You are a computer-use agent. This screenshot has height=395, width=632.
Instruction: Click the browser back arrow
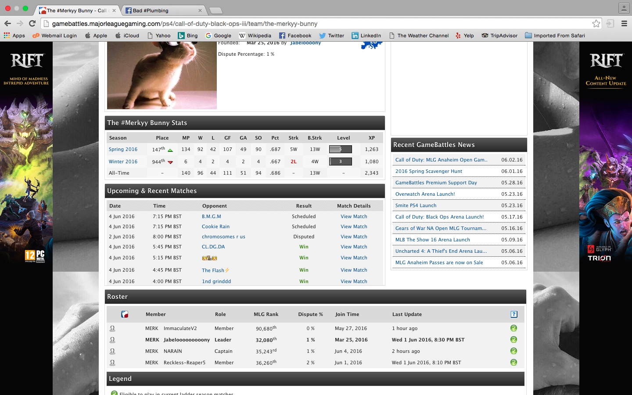[x=7, y=24]
